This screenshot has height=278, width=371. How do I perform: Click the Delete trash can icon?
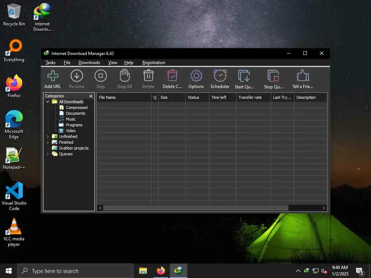click(148, 76)
